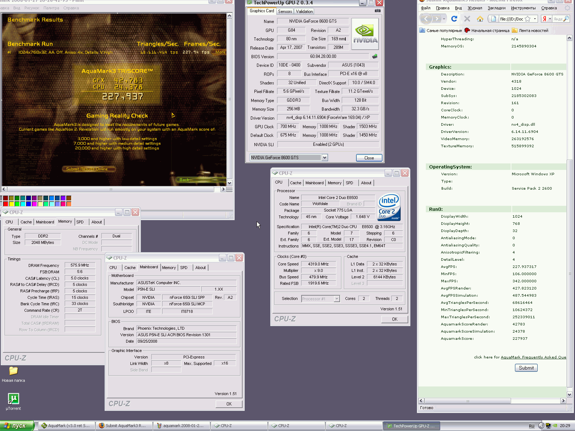This screenshot has width=575, height=431.
Task: Open 'Палитра' menu in Paint
Action: (51, 8)
